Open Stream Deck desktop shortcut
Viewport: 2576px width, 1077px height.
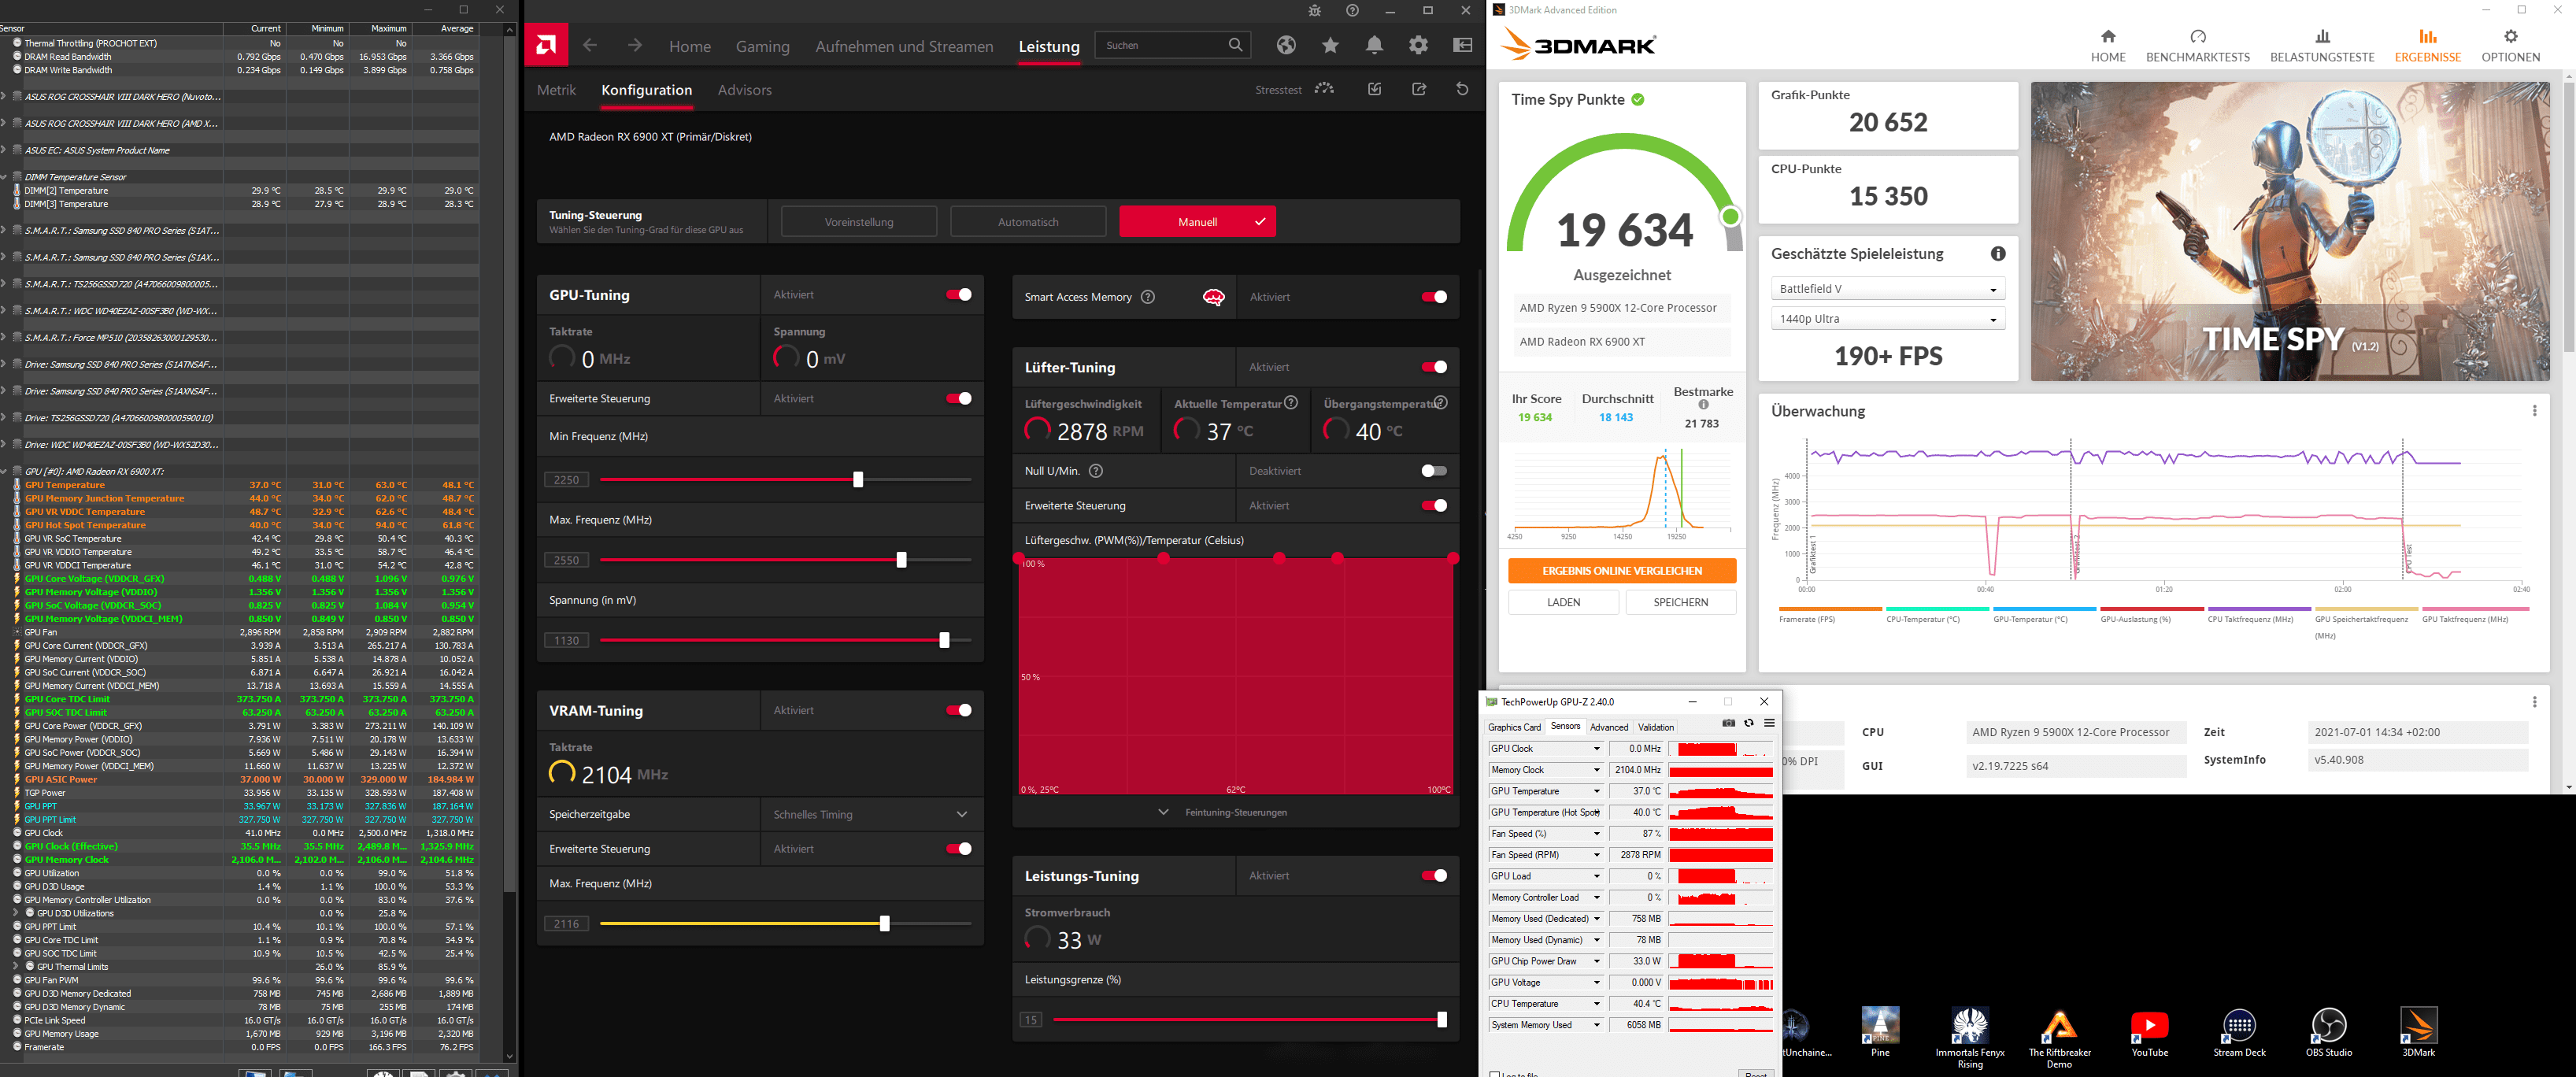point(2239,1031)
